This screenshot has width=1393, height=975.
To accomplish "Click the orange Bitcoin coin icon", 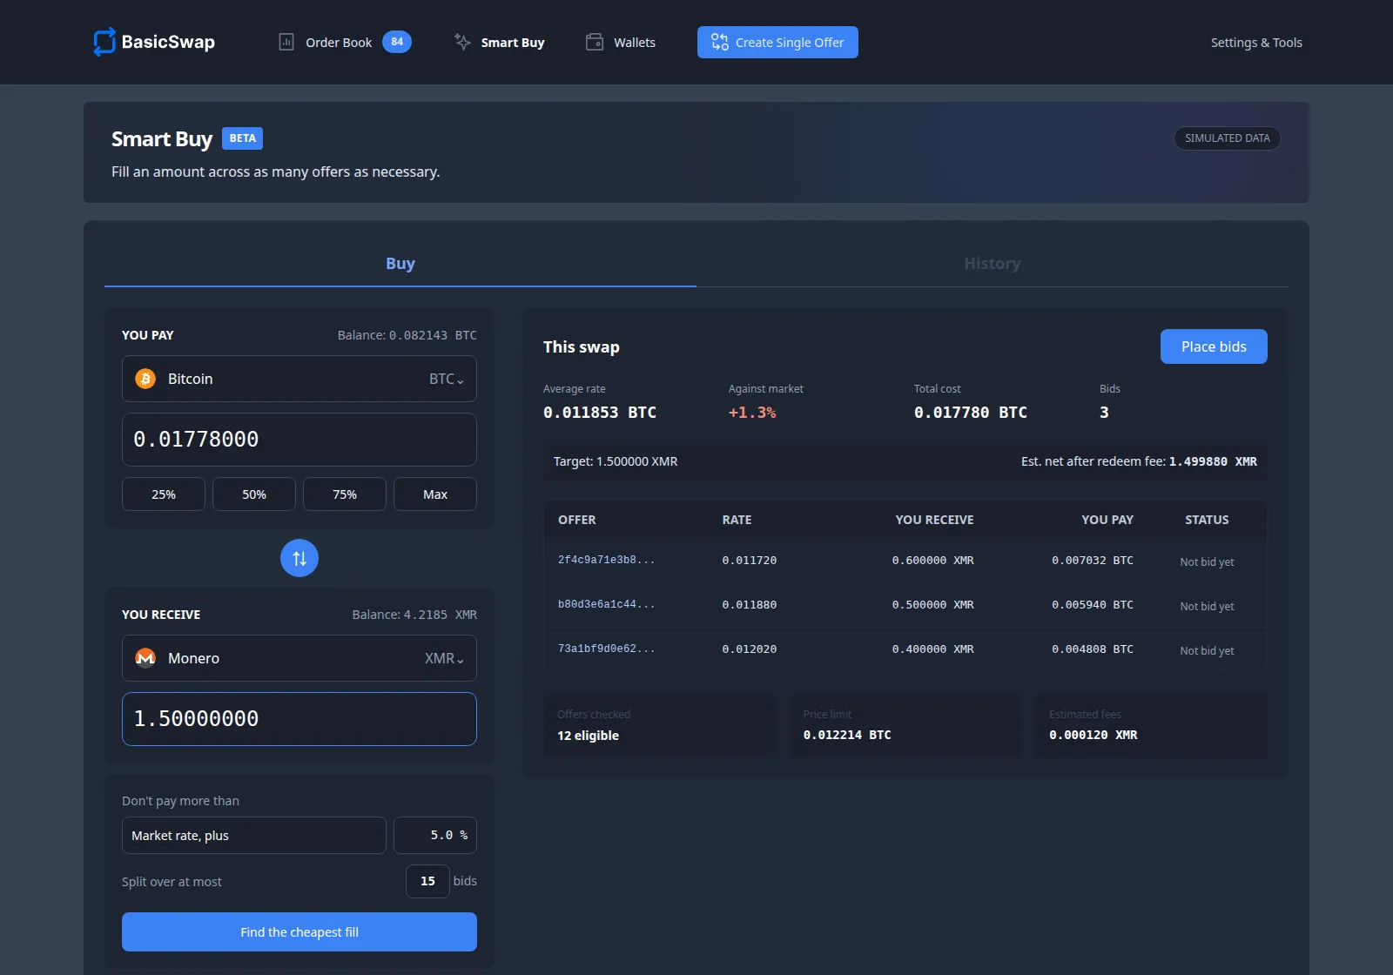I will tap(145, 379).
